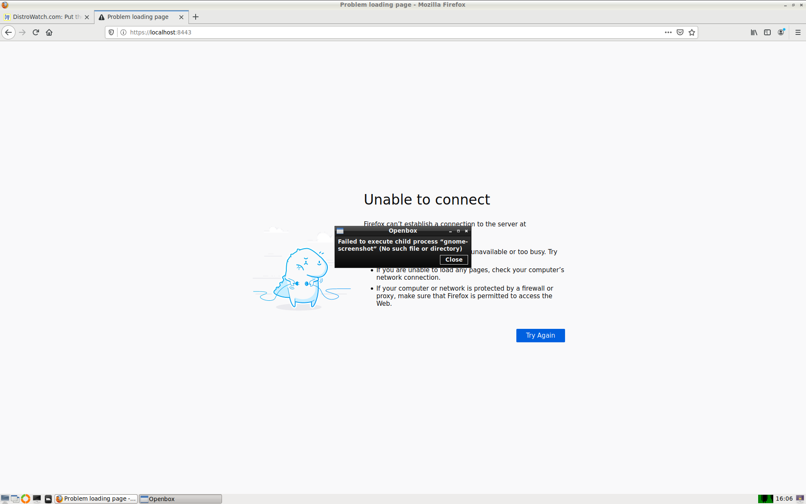Open a new tab with plus
806x504 pixels.
click(x=196, y=17)
